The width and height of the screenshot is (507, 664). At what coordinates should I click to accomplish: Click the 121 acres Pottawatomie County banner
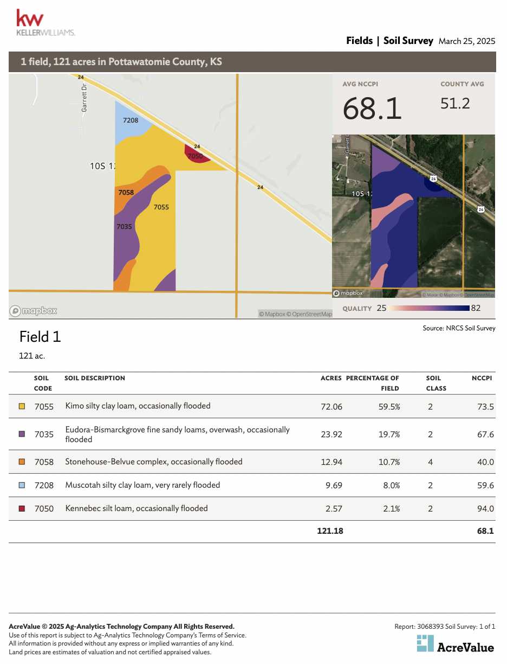point(252,62)
